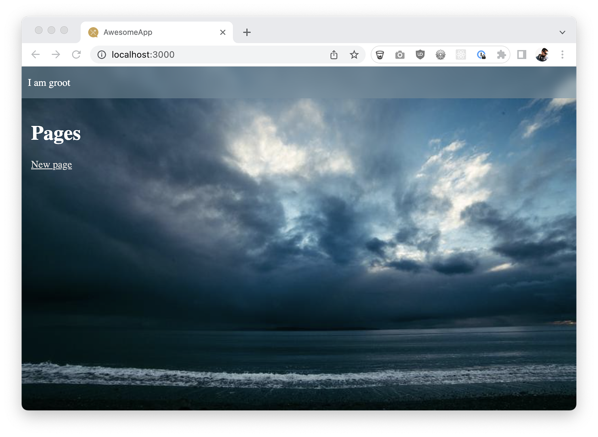The image size is (598, 437).
Task: Click the Twitter bucket extension icon
Action: click(380, 55)
